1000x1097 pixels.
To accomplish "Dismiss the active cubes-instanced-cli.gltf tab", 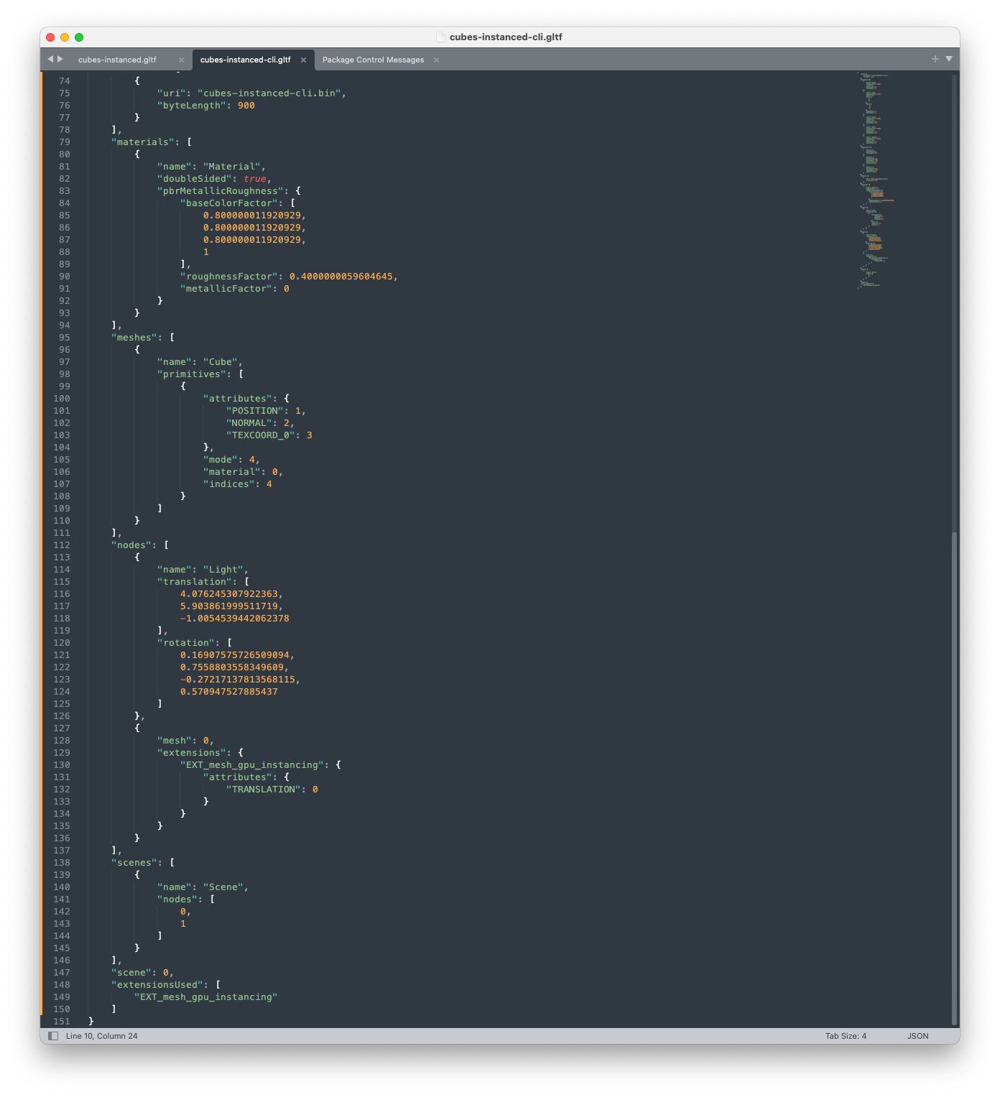I will tap(304, 60).
